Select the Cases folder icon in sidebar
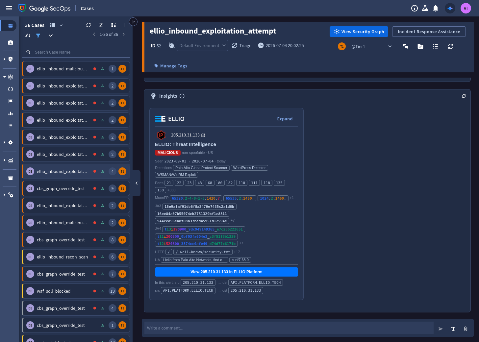Viewport: 479px width, 342px height. pos(11,26)
